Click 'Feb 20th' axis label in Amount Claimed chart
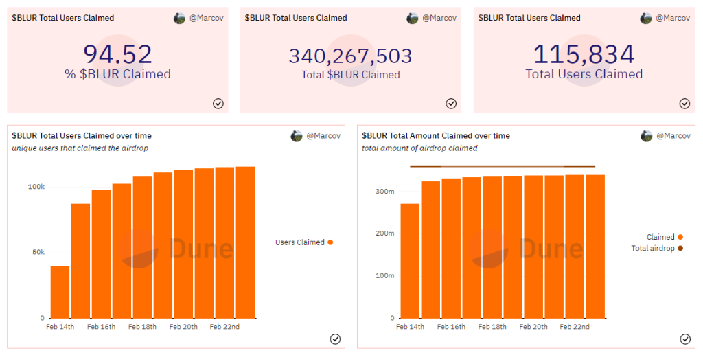 coord(533,327)
